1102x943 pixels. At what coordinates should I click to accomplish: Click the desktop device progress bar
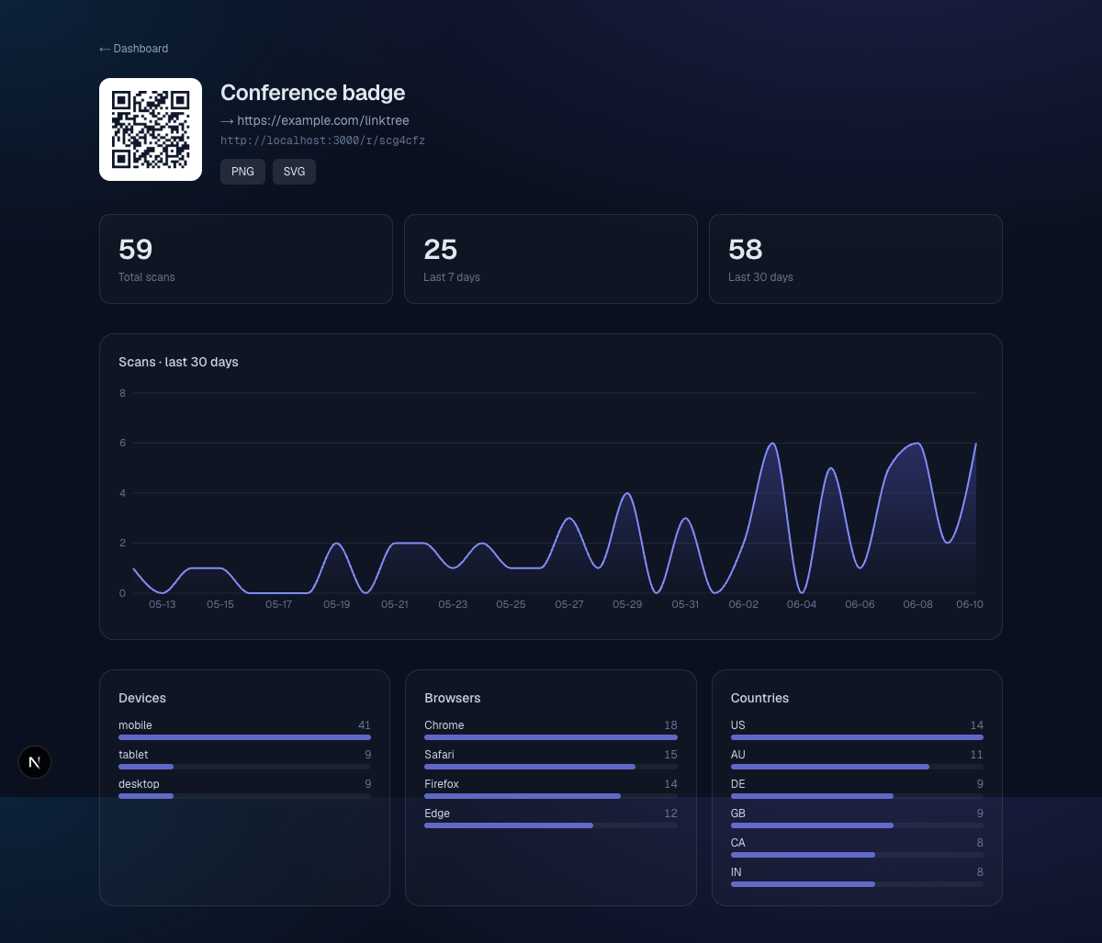click(x=244, y=796)
